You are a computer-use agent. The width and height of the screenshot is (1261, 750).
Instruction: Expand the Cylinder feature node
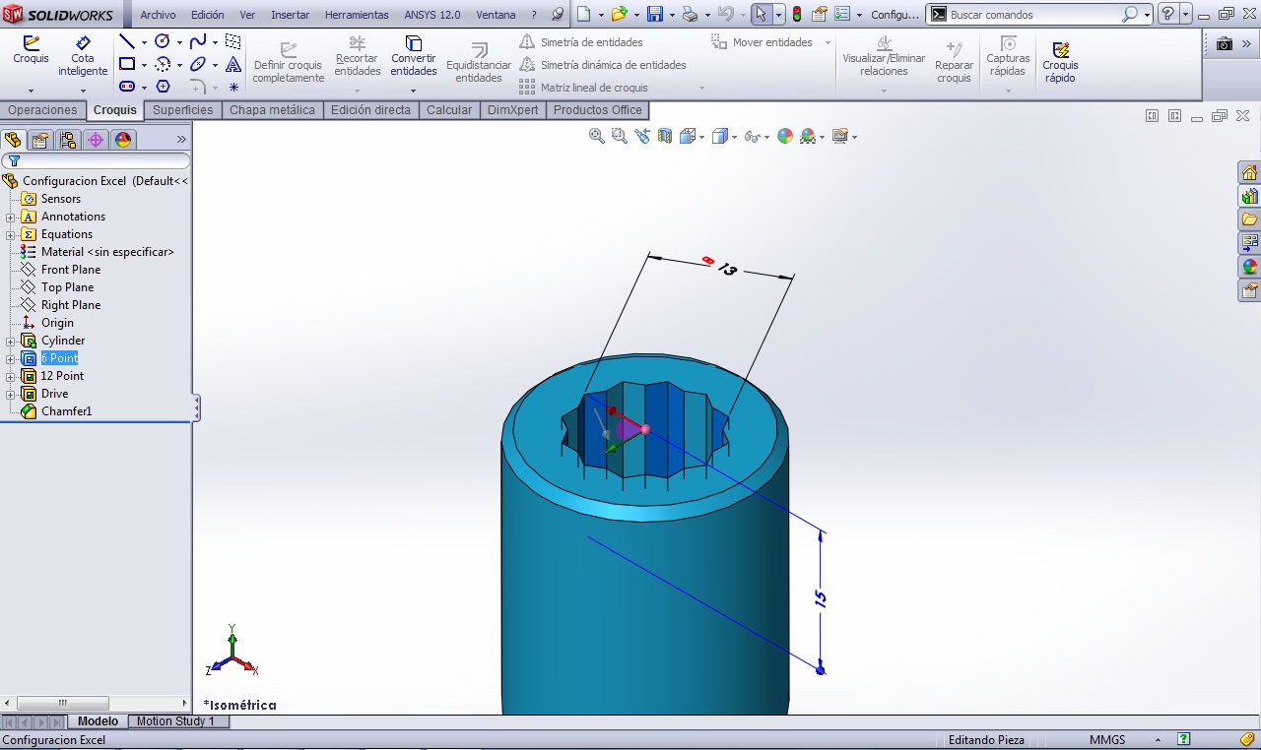[x=11, y=341]
